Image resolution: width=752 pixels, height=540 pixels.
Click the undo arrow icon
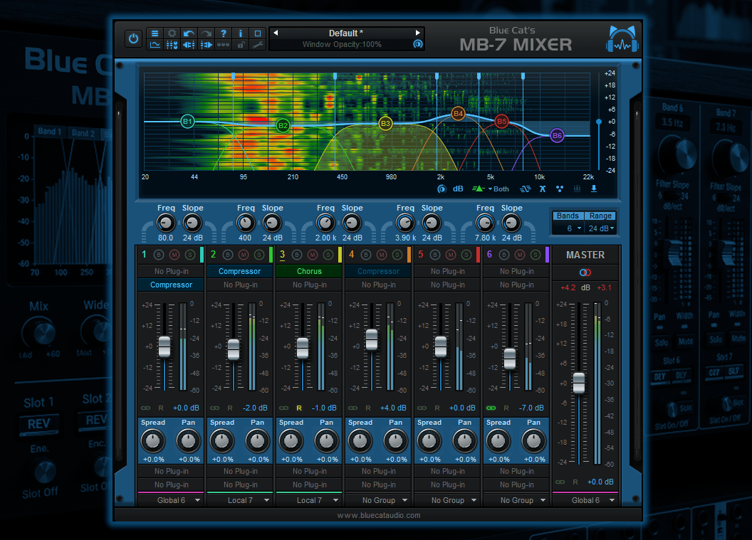point(189,33)
